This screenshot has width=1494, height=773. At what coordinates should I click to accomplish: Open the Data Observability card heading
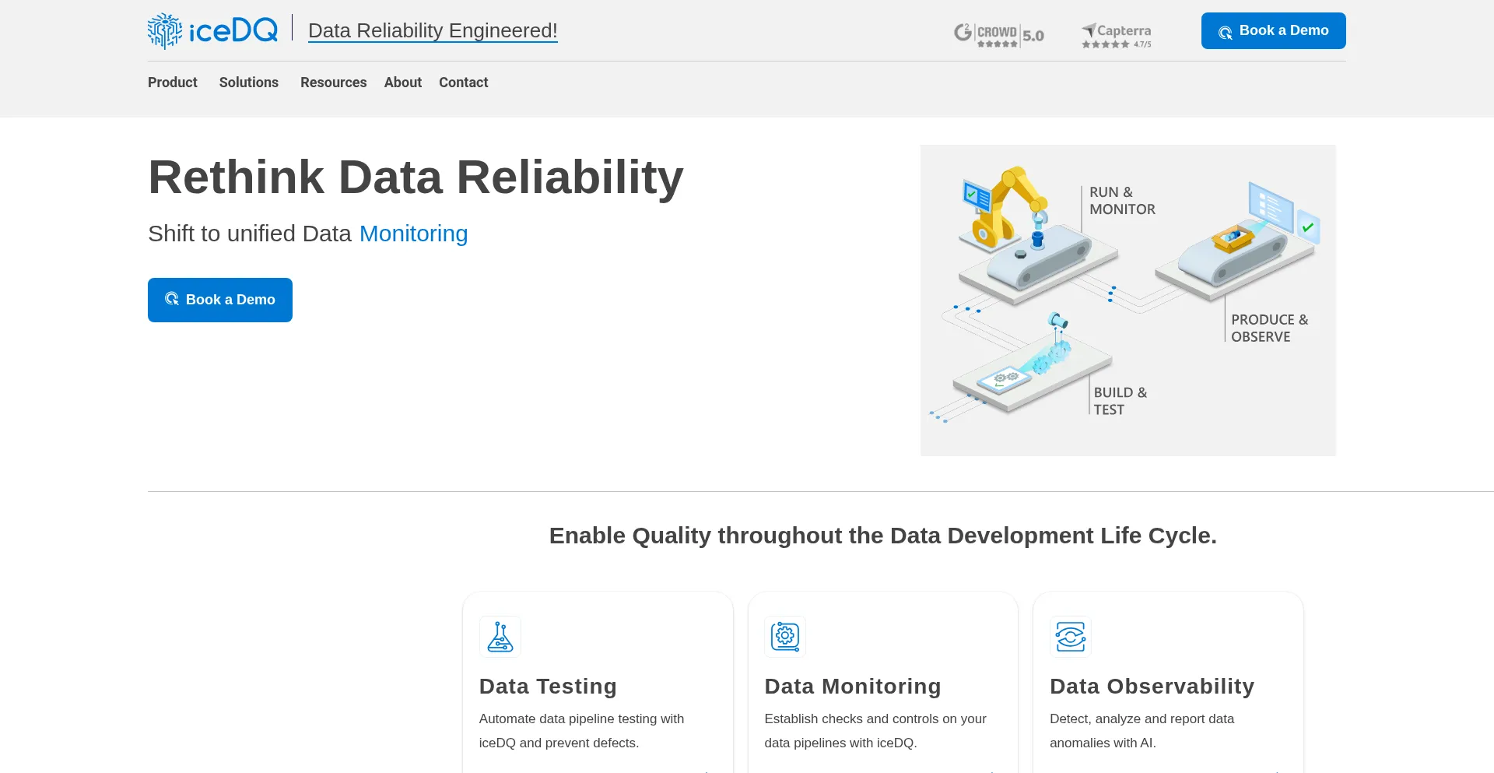pos(1152,686)
